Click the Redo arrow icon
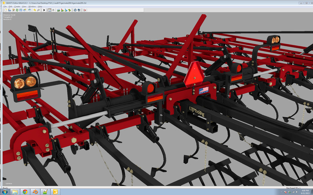 (39, 10)
